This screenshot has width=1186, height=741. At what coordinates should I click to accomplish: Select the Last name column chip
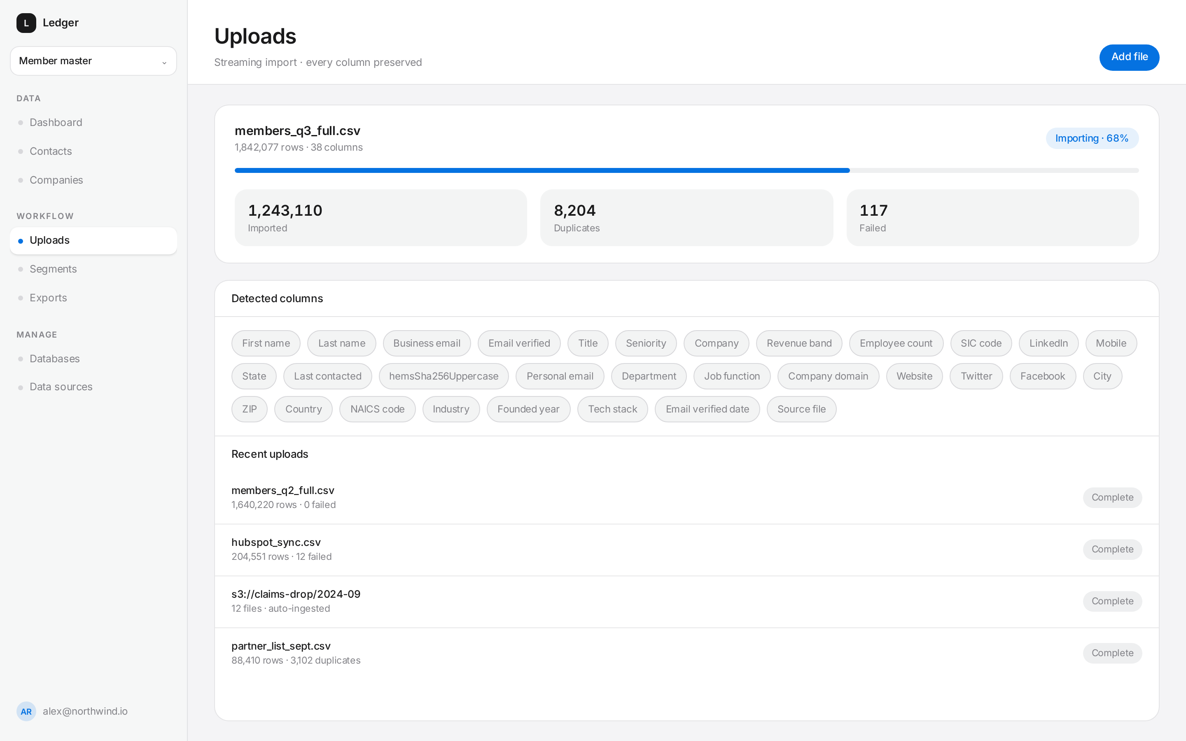(x=341, y=343)
